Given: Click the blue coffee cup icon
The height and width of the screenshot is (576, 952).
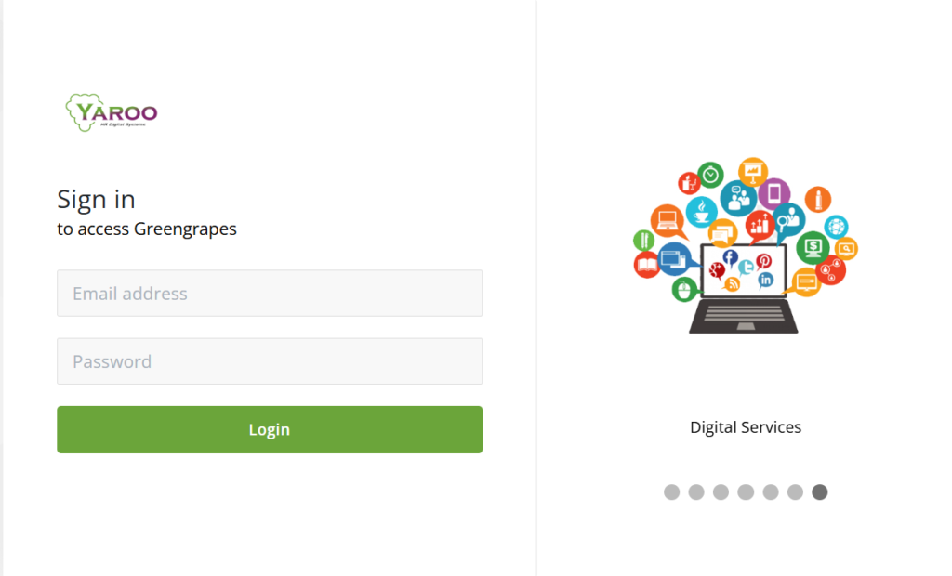Looking at the screenshot, I should 701,210.
